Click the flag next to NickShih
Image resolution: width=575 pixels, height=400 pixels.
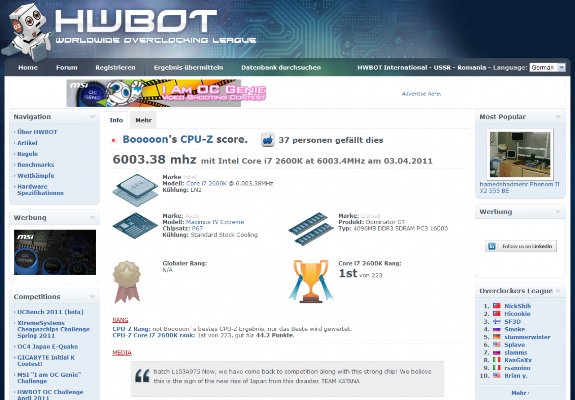click(x=496, y=306)
